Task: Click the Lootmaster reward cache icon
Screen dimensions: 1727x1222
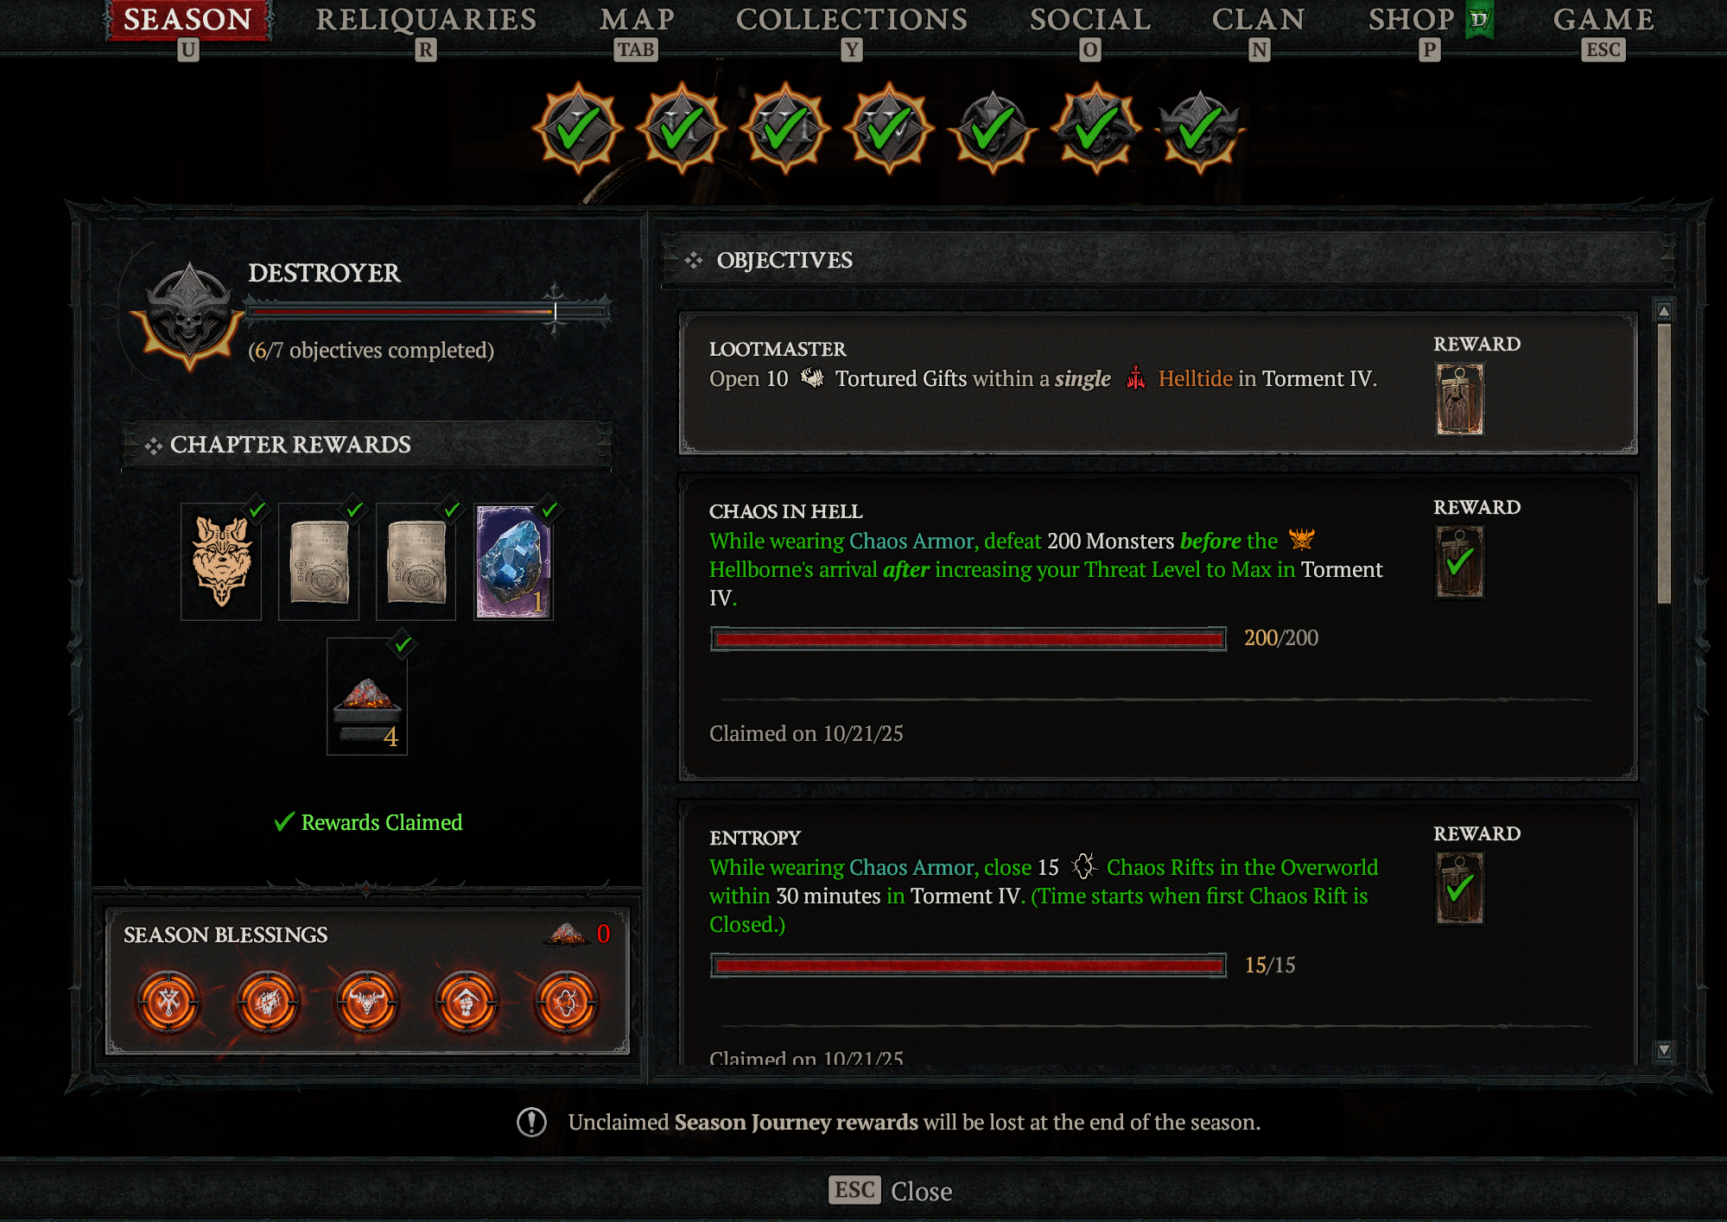Action: pyautogui.click(x=1460, y=399)
